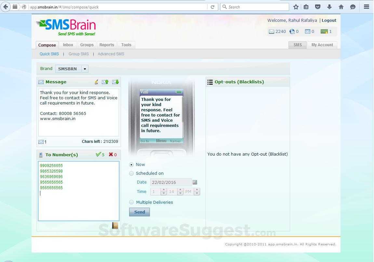Click the valid numbers green check icon
This screenshot has height=262, width=374.
point(98,154)
